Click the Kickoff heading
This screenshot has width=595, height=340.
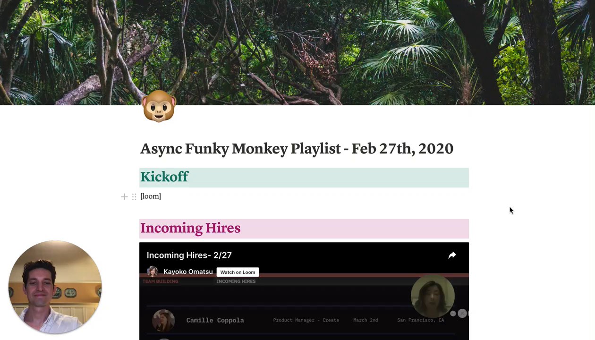pos(164,177)
